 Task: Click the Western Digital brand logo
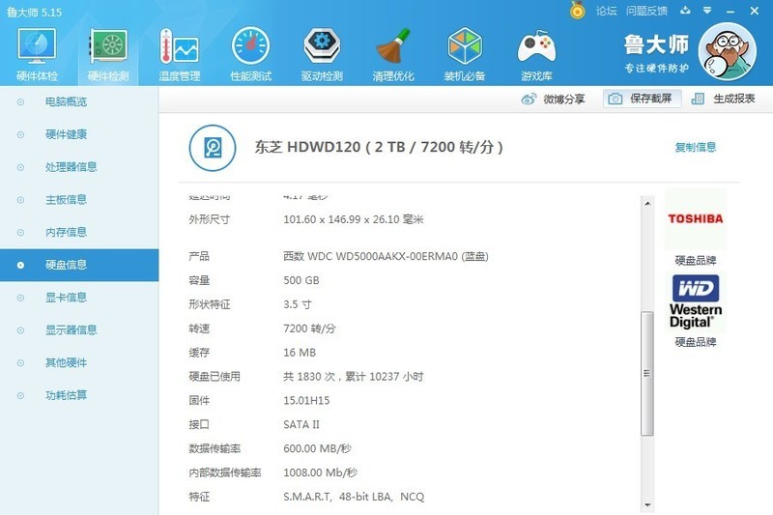[695, 301]
